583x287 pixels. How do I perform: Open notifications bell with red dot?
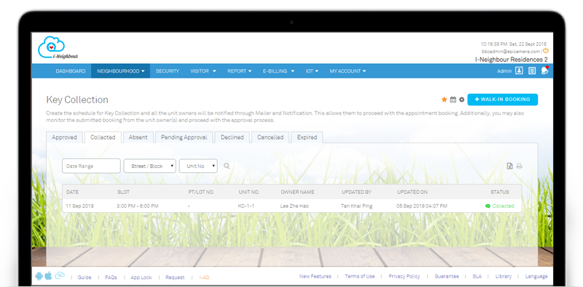coord(545,70)
